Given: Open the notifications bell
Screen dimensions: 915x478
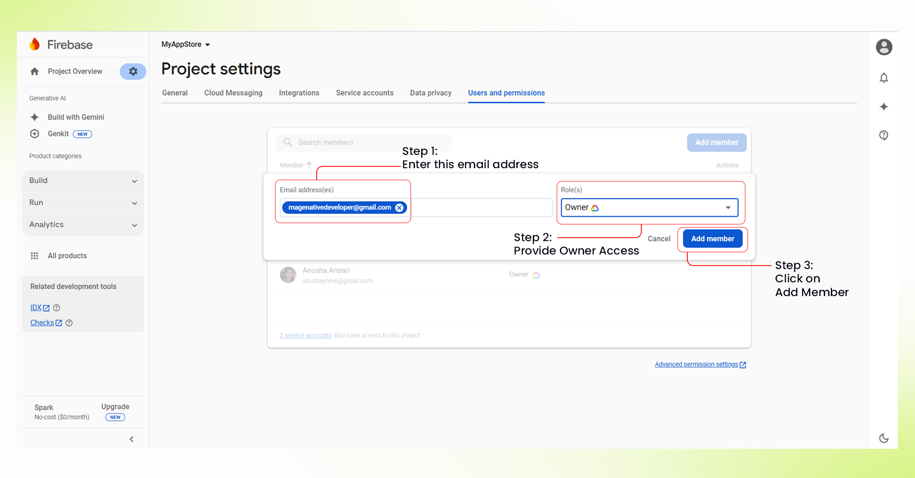Looking at the screenshot, I should (x=884, y=77).
